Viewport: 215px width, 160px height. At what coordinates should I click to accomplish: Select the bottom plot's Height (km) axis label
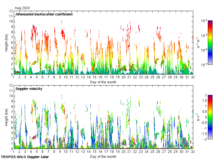[x=6, y=117]
